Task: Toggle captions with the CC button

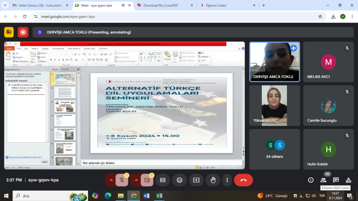Action: click(163, 180)
